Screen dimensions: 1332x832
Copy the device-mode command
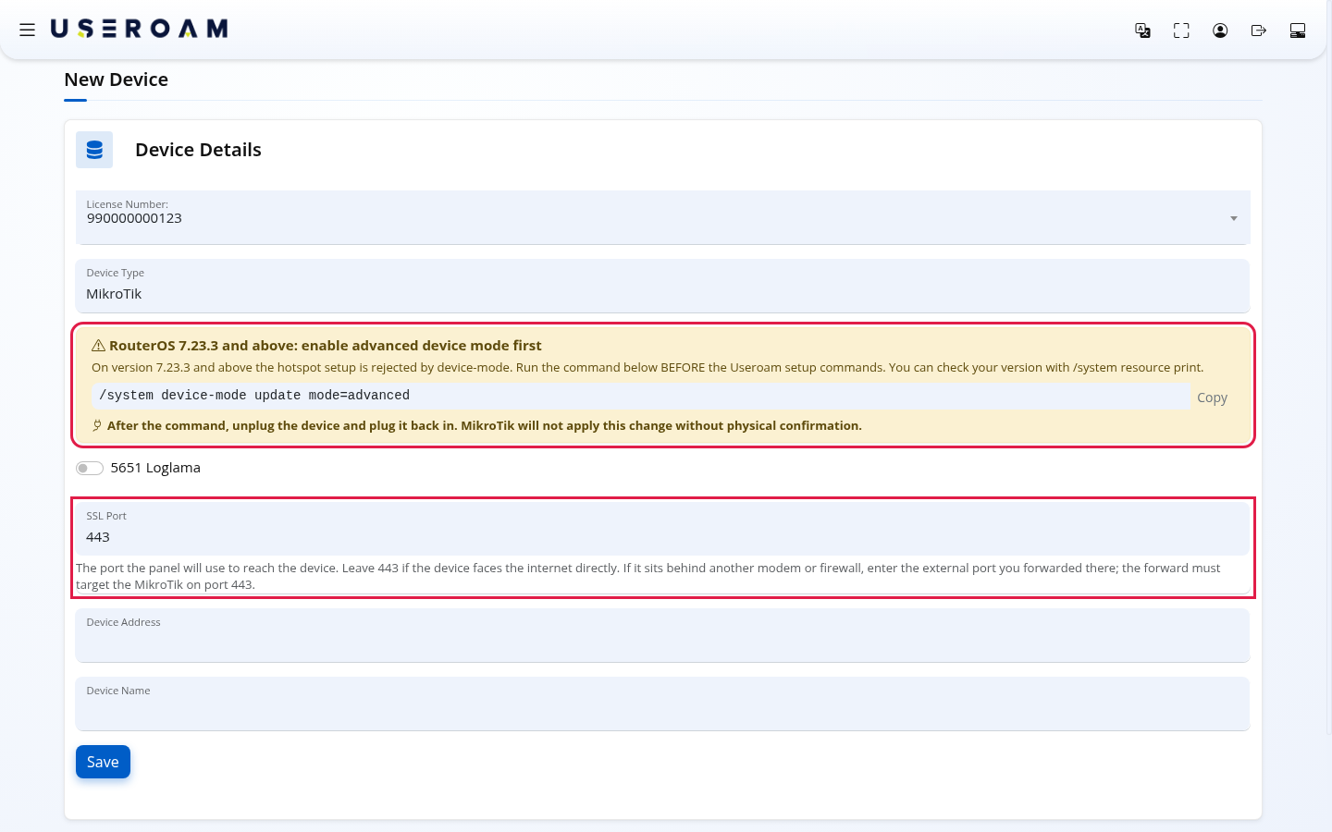(x=1212, y=398)
